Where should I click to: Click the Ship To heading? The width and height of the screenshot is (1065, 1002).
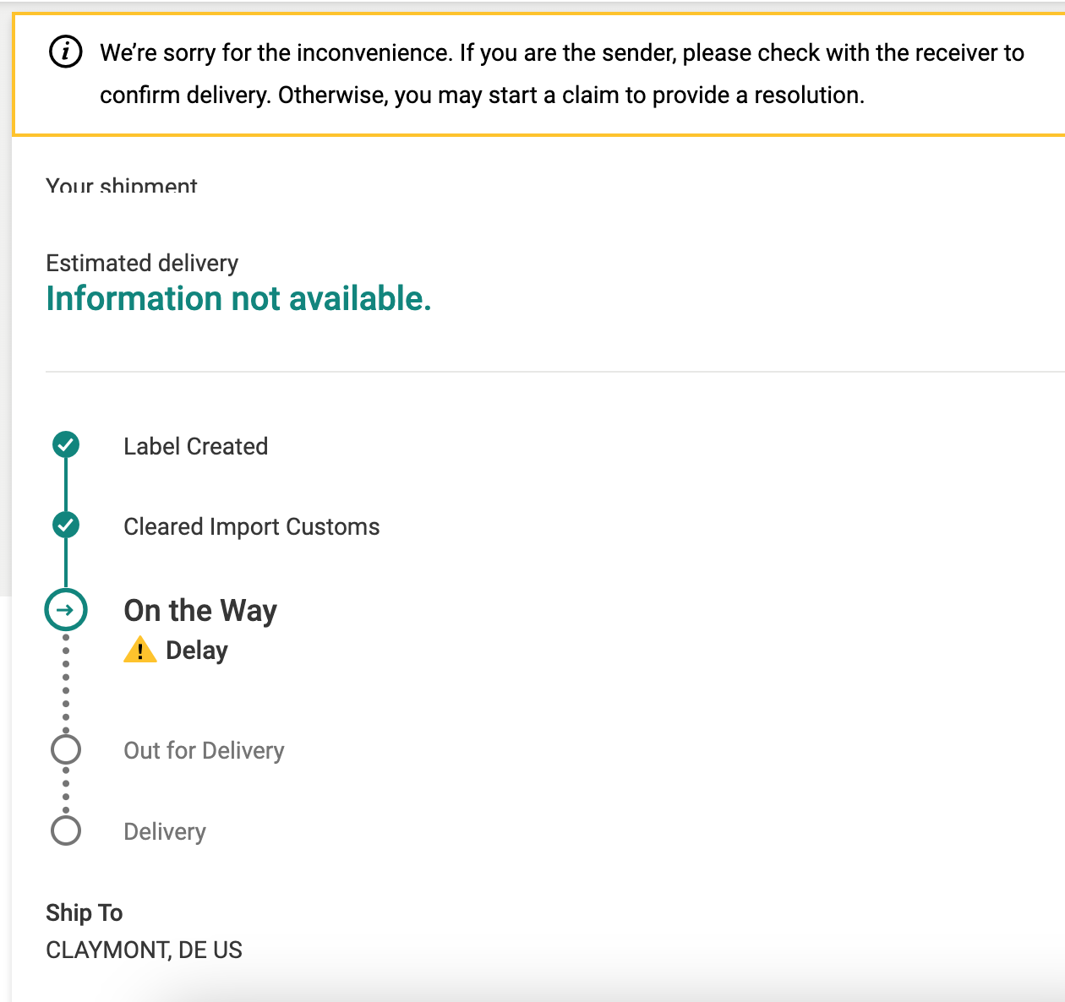(x=85, y=912)
